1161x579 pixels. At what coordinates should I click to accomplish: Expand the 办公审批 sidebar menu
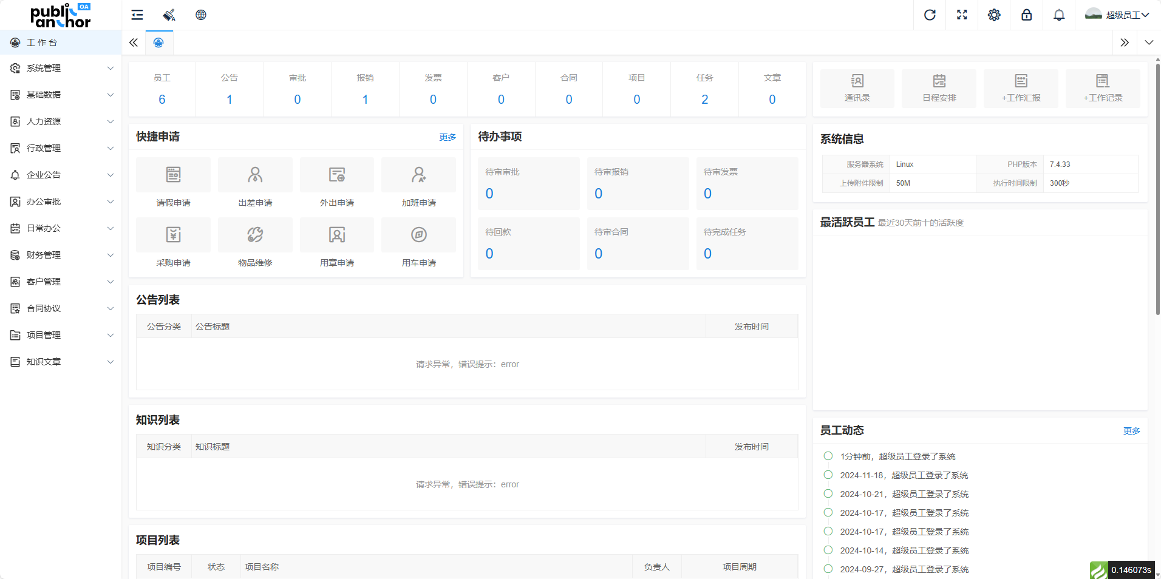(61, 201)
